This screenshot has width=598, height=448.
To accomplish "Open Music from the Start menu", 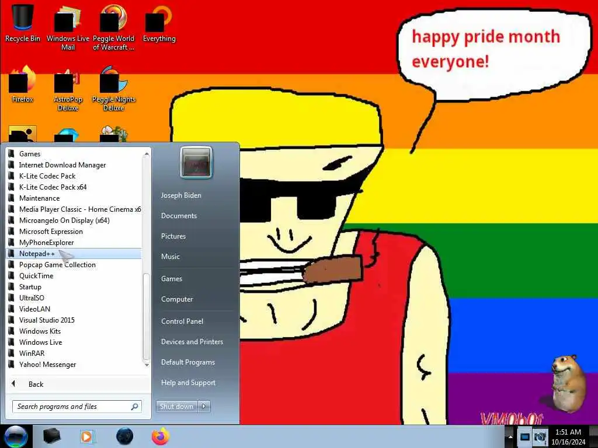I will pos(170,257).
